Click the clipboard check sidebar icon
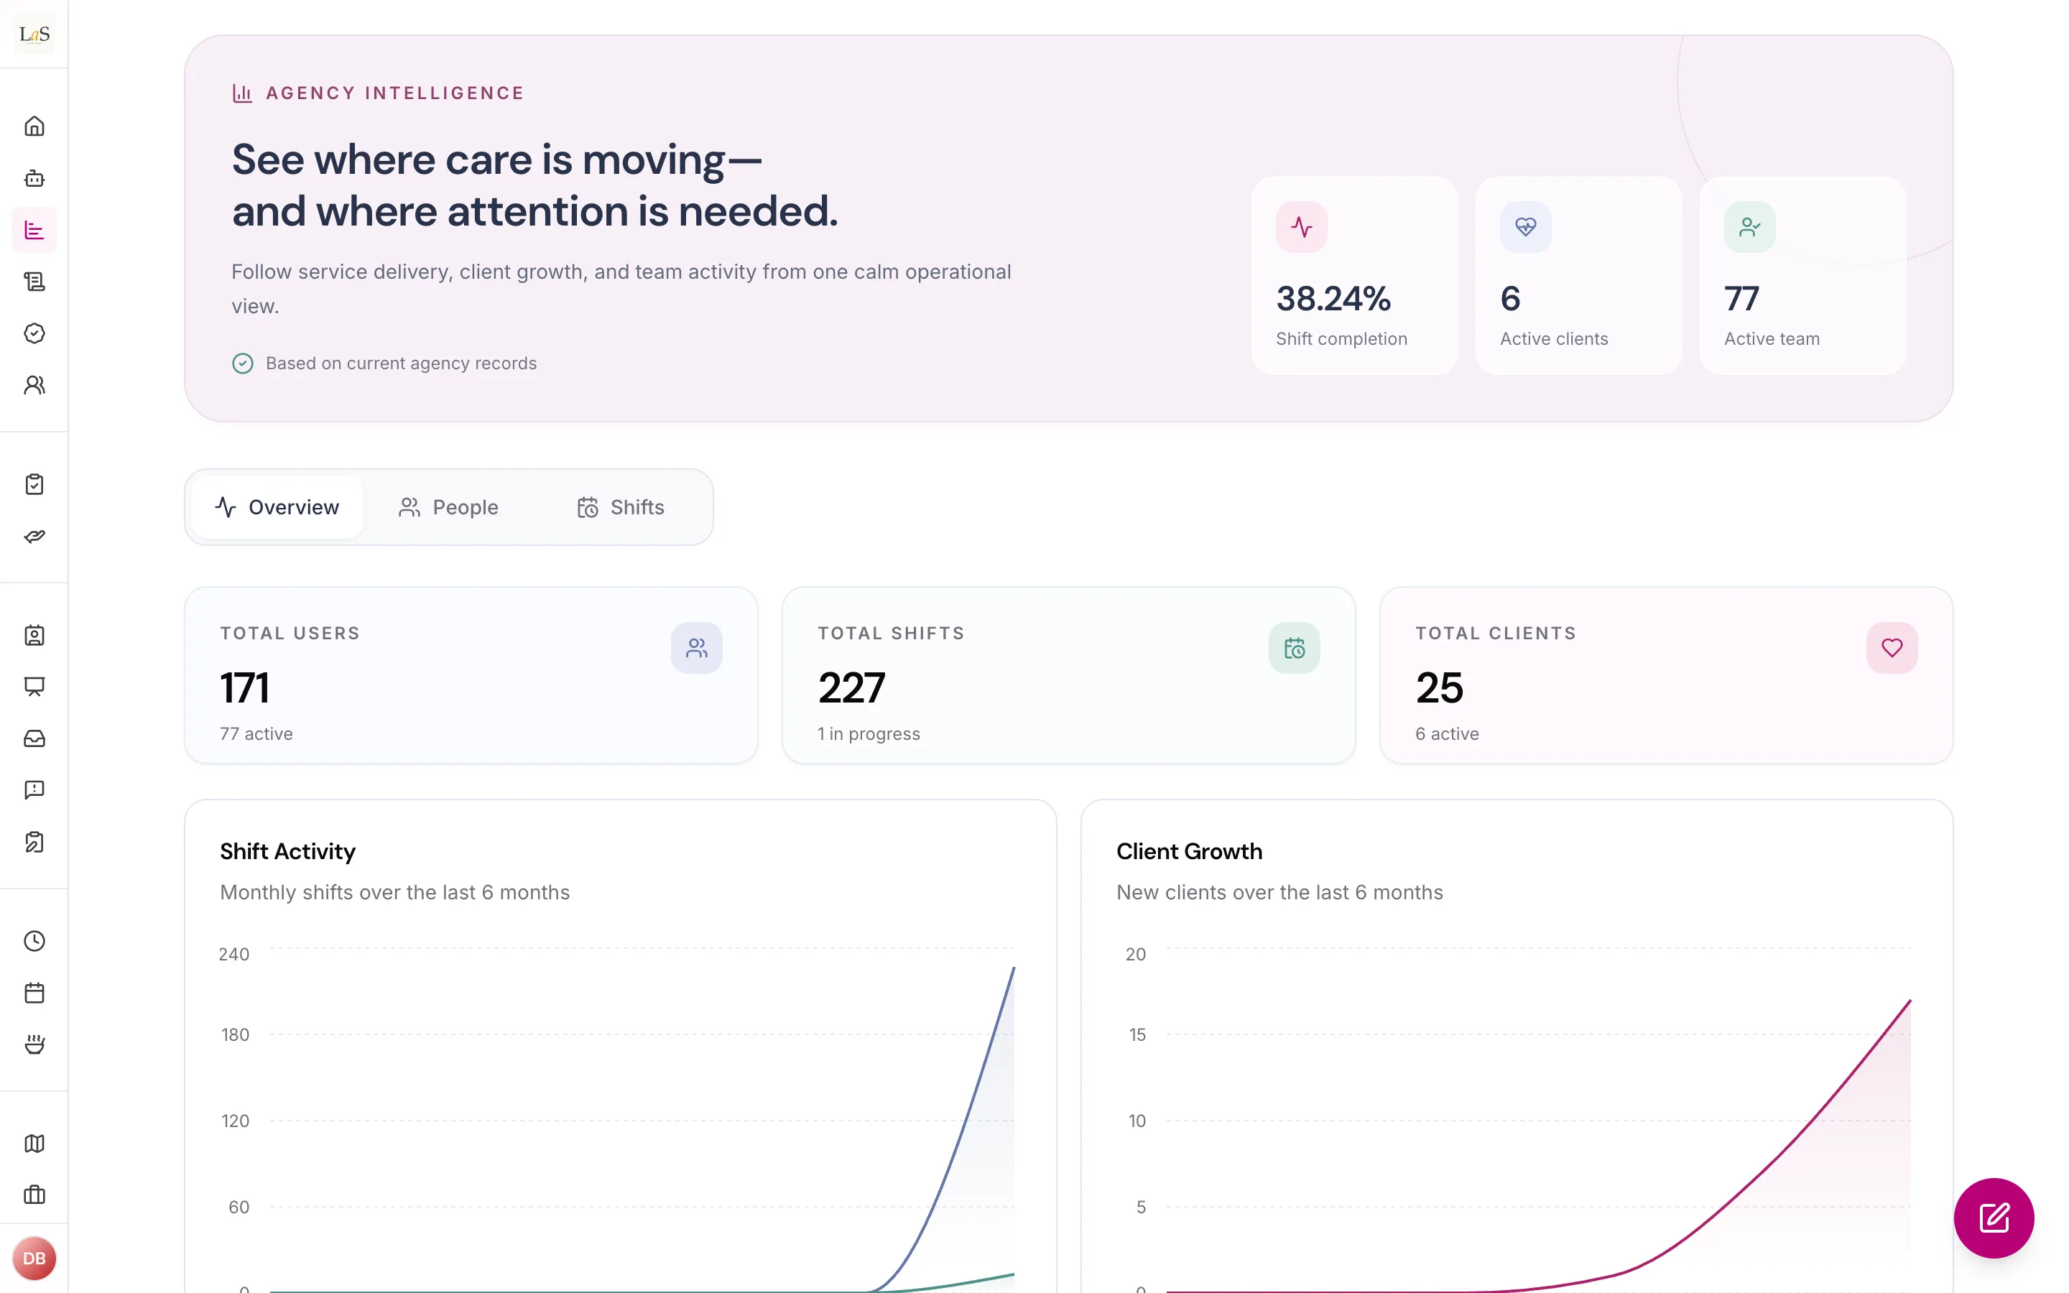Screen dimensions: 2069x1293 click(34, 484)
